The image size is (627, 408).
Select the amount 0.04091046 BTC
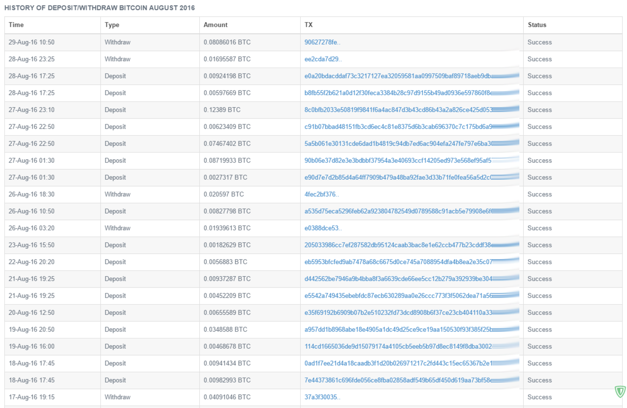[227, 397]
